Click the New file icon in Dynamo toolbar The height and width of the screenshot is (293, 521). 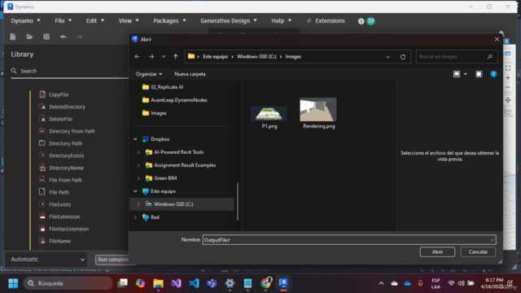(x=13, y=37)
